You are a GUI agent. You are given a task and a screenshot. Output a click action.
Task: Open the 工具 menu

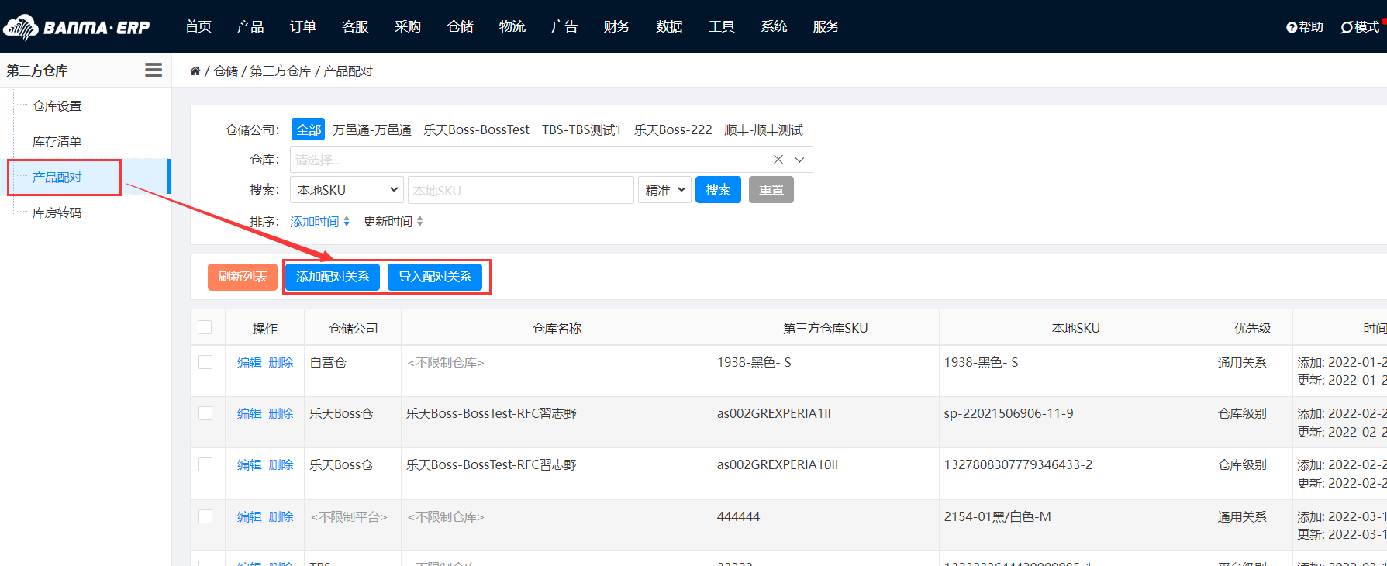tap(722, 26)
